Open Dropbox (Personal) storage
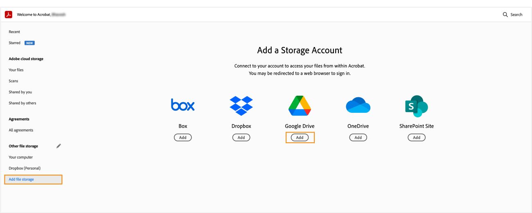The width and height of the screenshot is (532, 213). 25,168
